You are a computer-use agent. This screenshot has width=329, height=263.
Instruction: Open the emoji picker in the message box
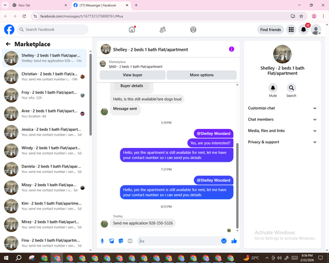[x=224, y=241]
